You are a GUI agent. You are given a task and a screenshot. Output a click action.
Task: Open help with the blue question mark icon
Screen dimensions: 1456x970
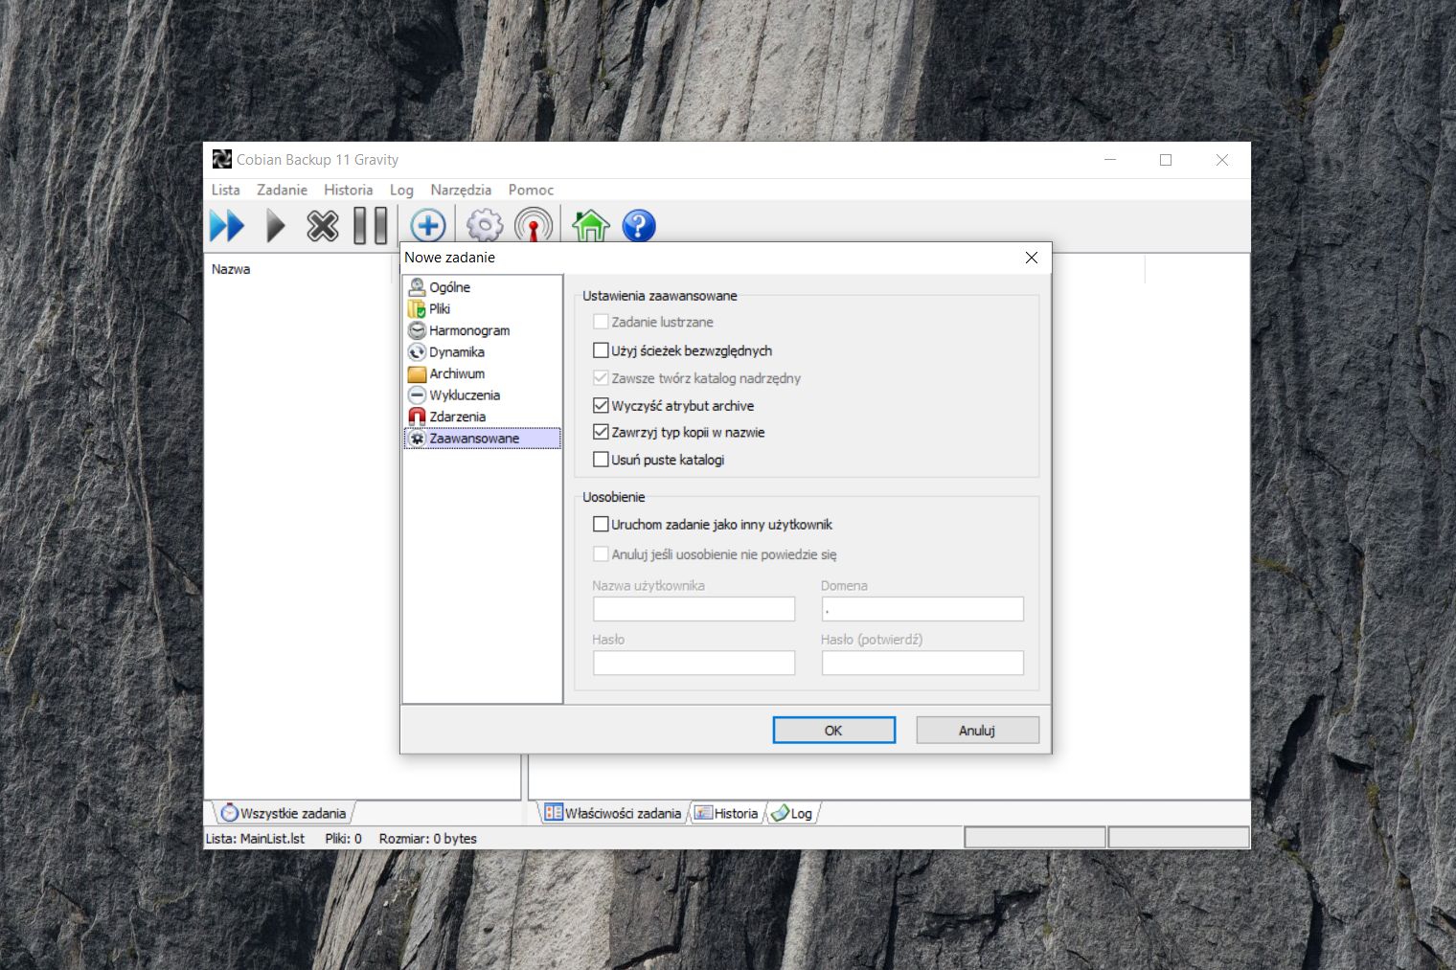pos(639,226)
